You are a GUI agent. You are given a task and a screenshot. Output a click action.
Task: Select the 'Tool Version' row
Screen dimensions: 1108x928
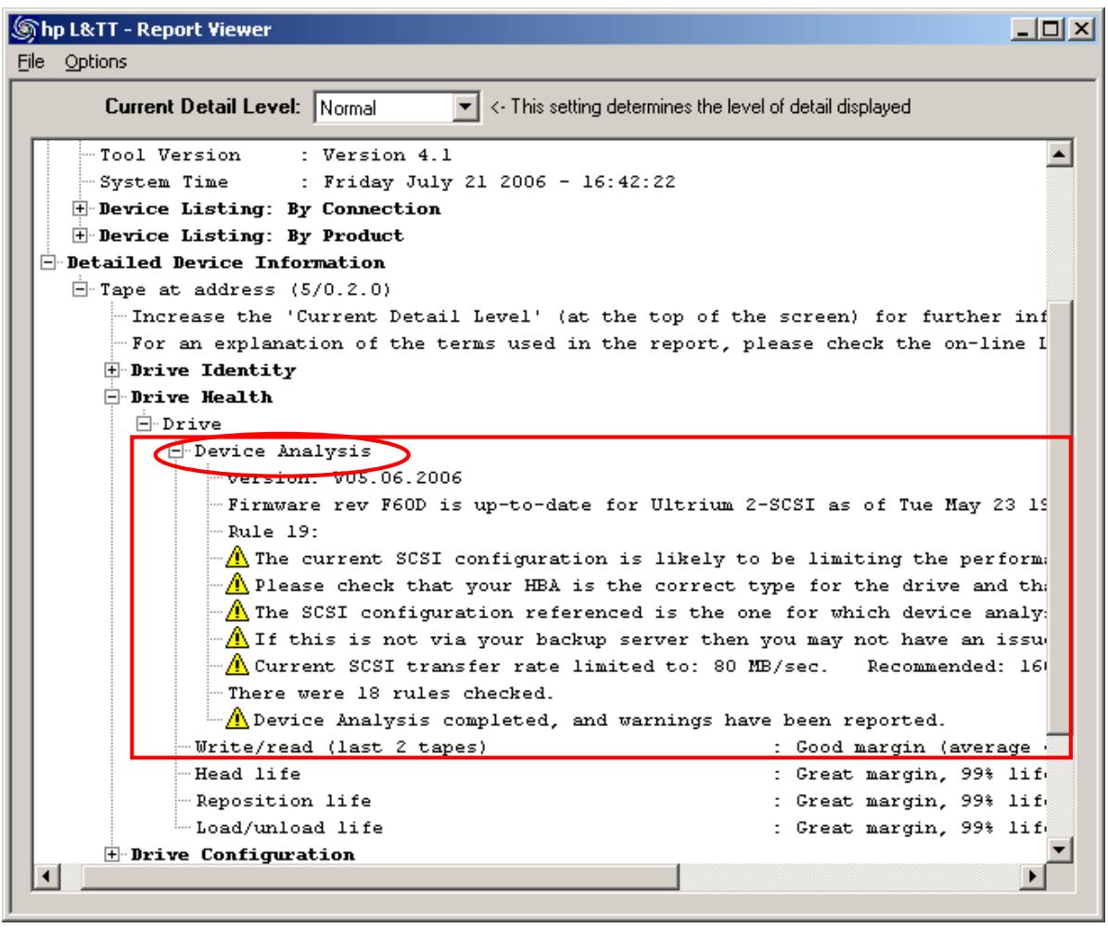click(275, 155)
